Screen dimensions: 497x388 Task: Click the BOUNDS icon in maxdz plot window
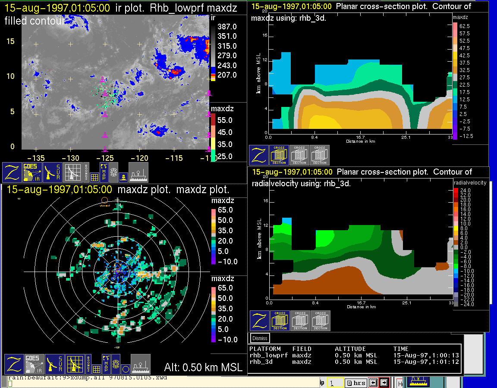point(88,363)
